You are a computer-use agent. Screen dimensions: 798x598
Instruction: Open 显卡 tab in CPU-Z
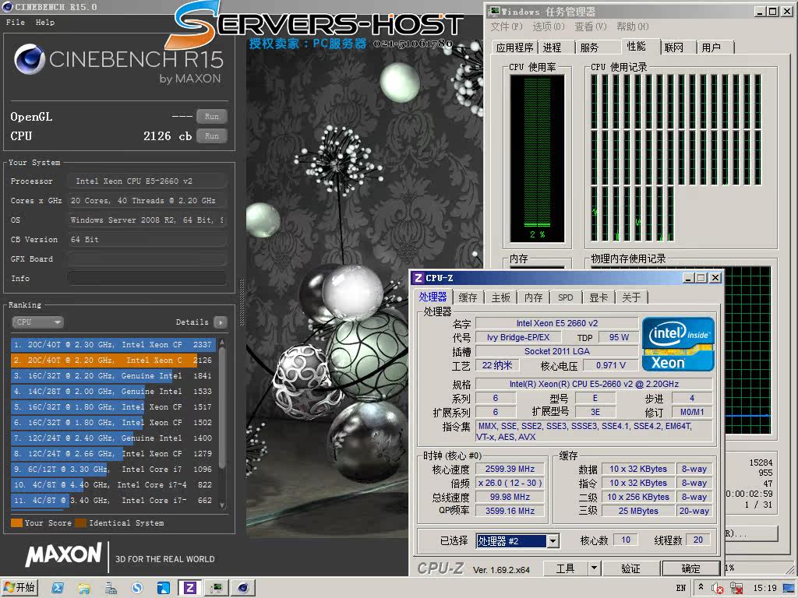click(598, 297)
